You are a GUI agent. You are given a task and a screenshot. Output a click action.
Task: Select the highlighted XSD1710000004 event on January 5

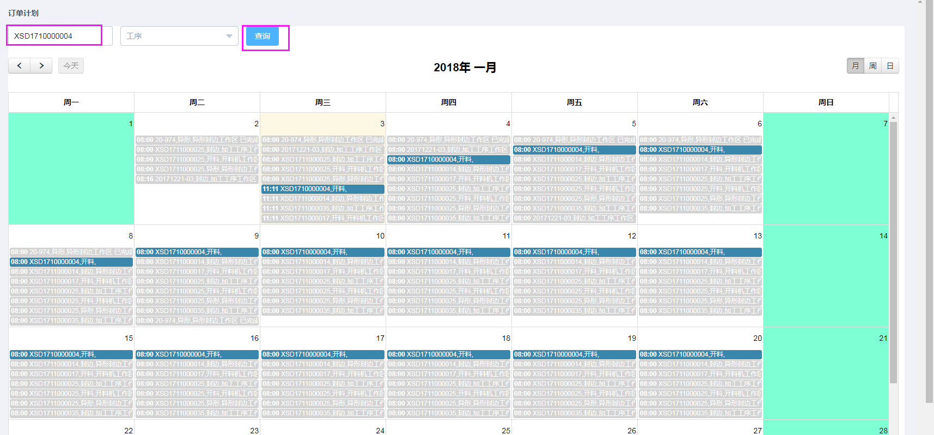point(574,150)
